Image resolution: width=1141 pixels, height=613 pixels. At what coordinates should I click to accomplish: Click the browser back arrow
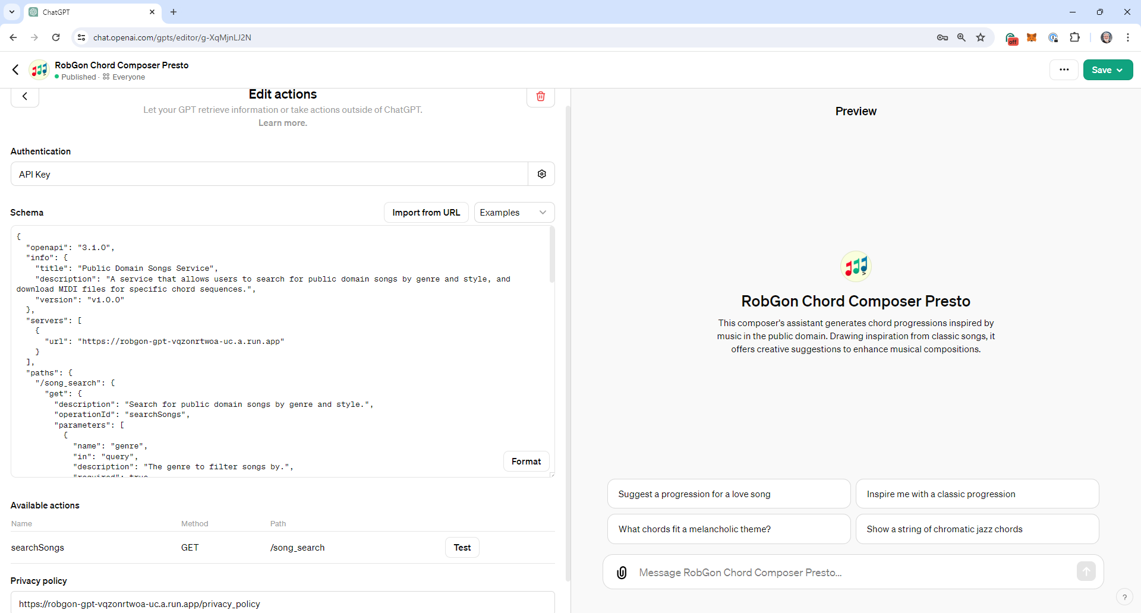tap(13, 37)
